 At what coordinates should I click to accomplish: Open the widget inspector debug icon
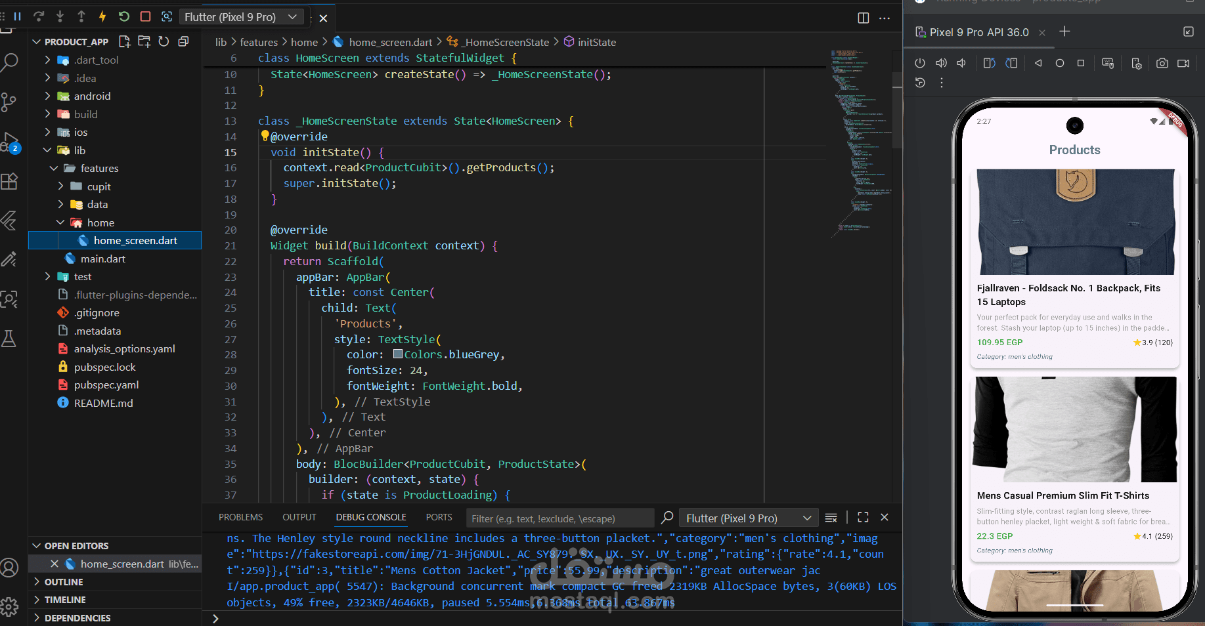(x=167, y=16)
